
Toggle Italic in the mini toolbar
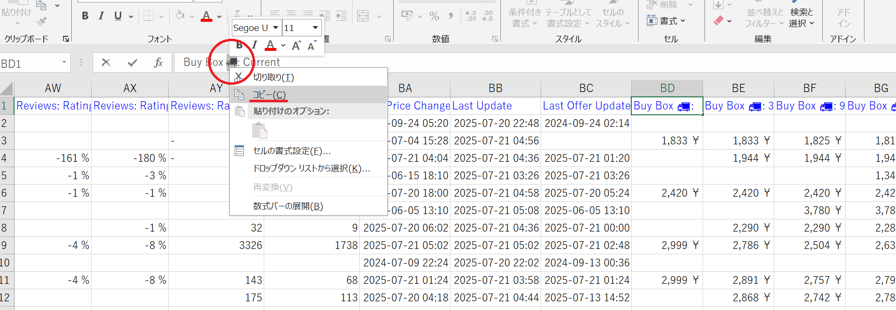pyautogui.click(x=255, y=46)
